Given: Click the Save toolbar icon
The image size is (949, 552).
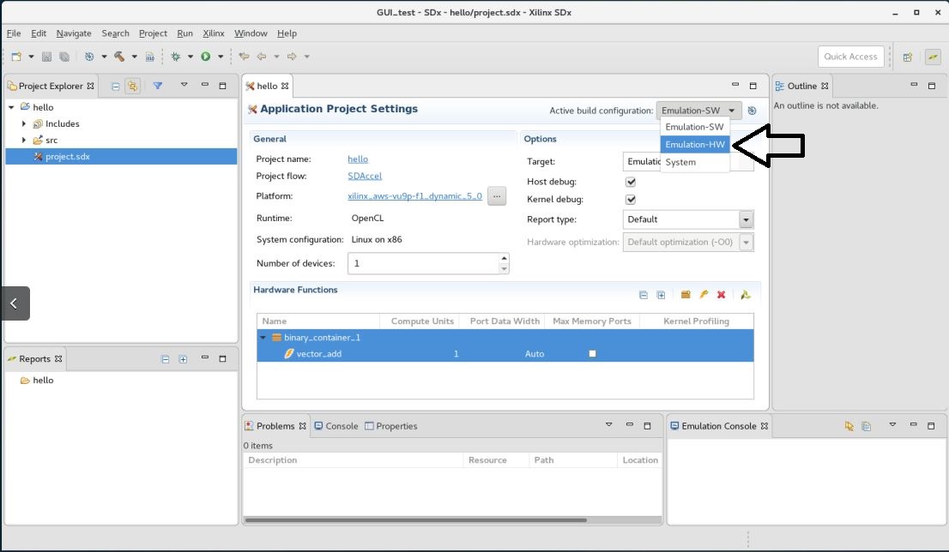Looking at the screenshot, I should coord(46,57).
